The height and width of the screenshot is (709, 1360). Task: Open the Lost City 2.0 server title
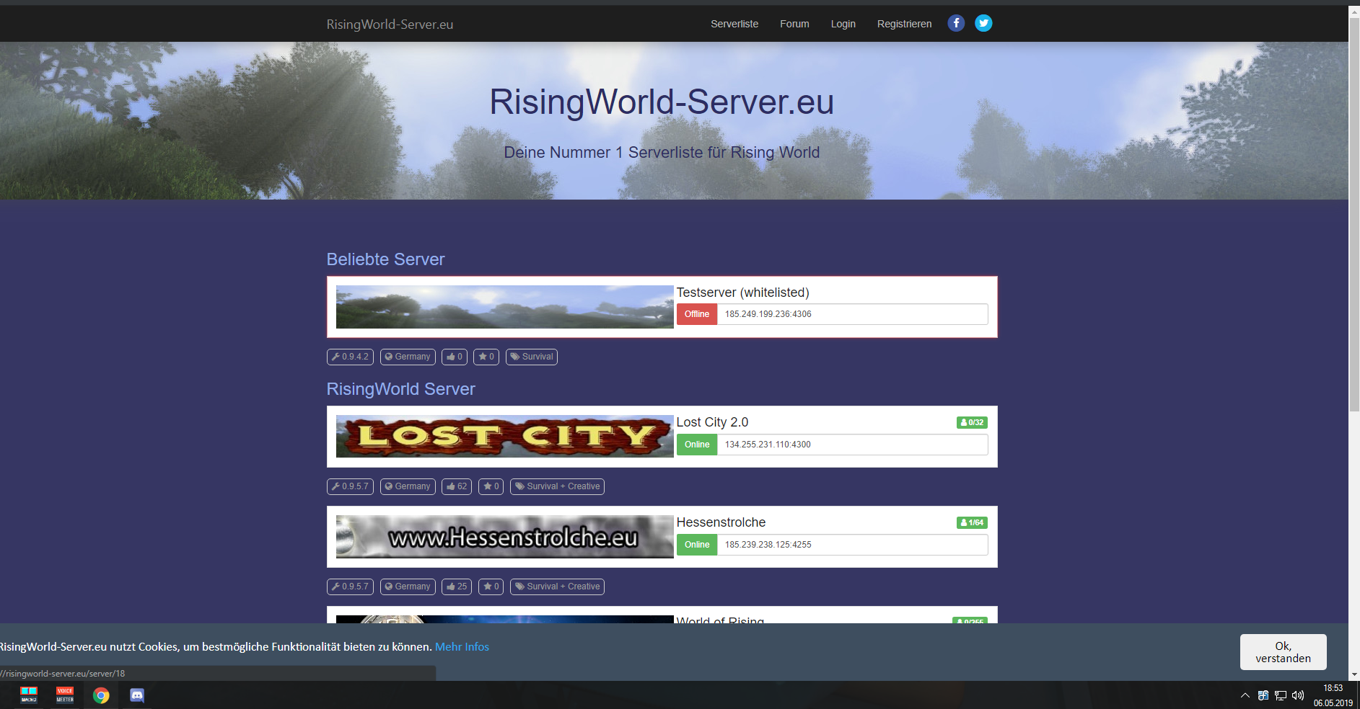tap(712, 422)
